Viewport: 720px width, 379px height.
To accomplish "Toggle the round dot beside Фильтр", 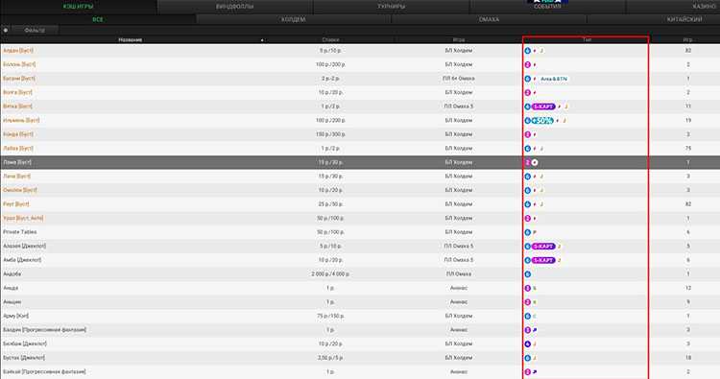I will [x=6, y=30].
